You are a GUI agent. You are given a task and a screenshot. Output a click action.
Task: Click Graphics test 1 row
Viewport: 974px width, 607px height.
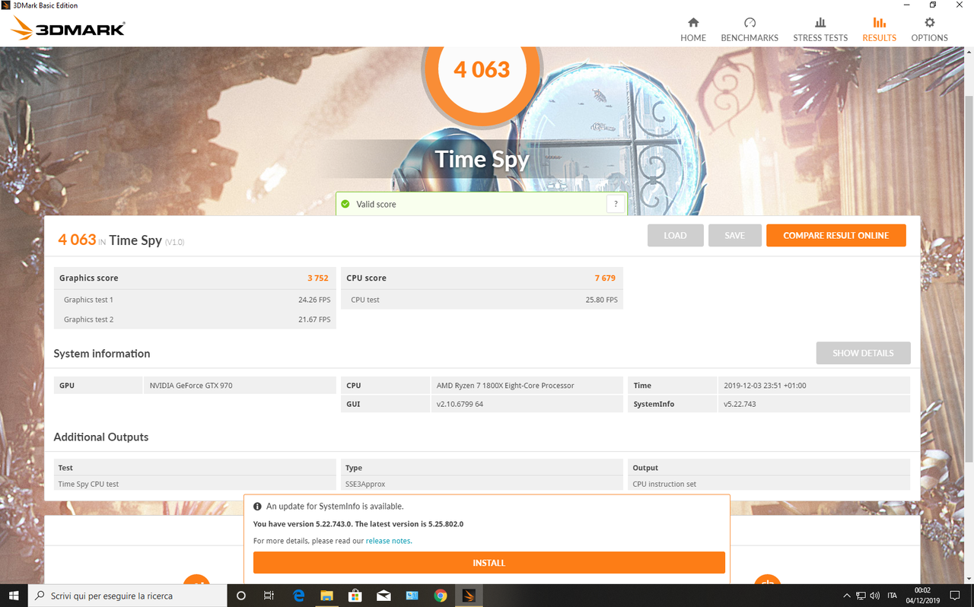195,300
